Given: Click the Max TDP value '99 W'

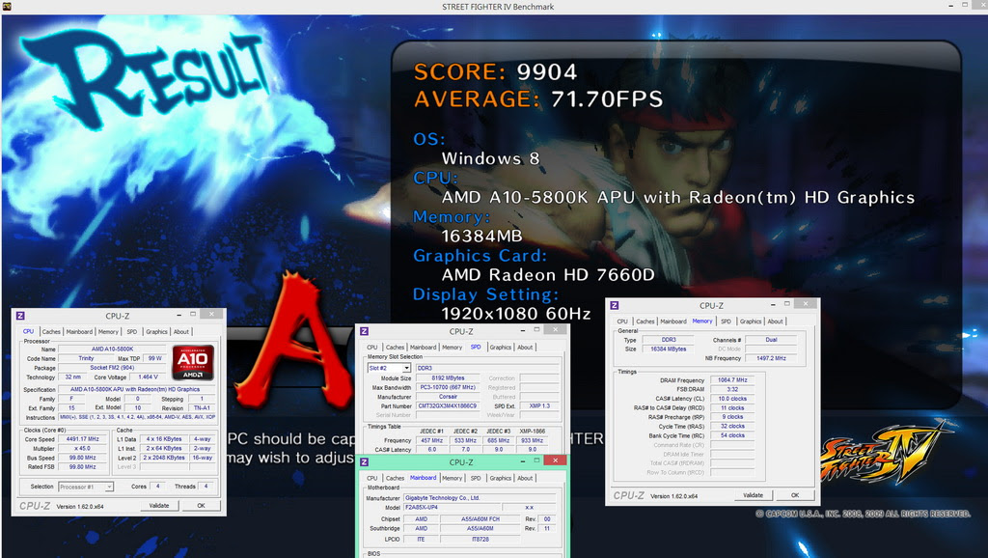Looking at the screenshot, I should [155, 358].
